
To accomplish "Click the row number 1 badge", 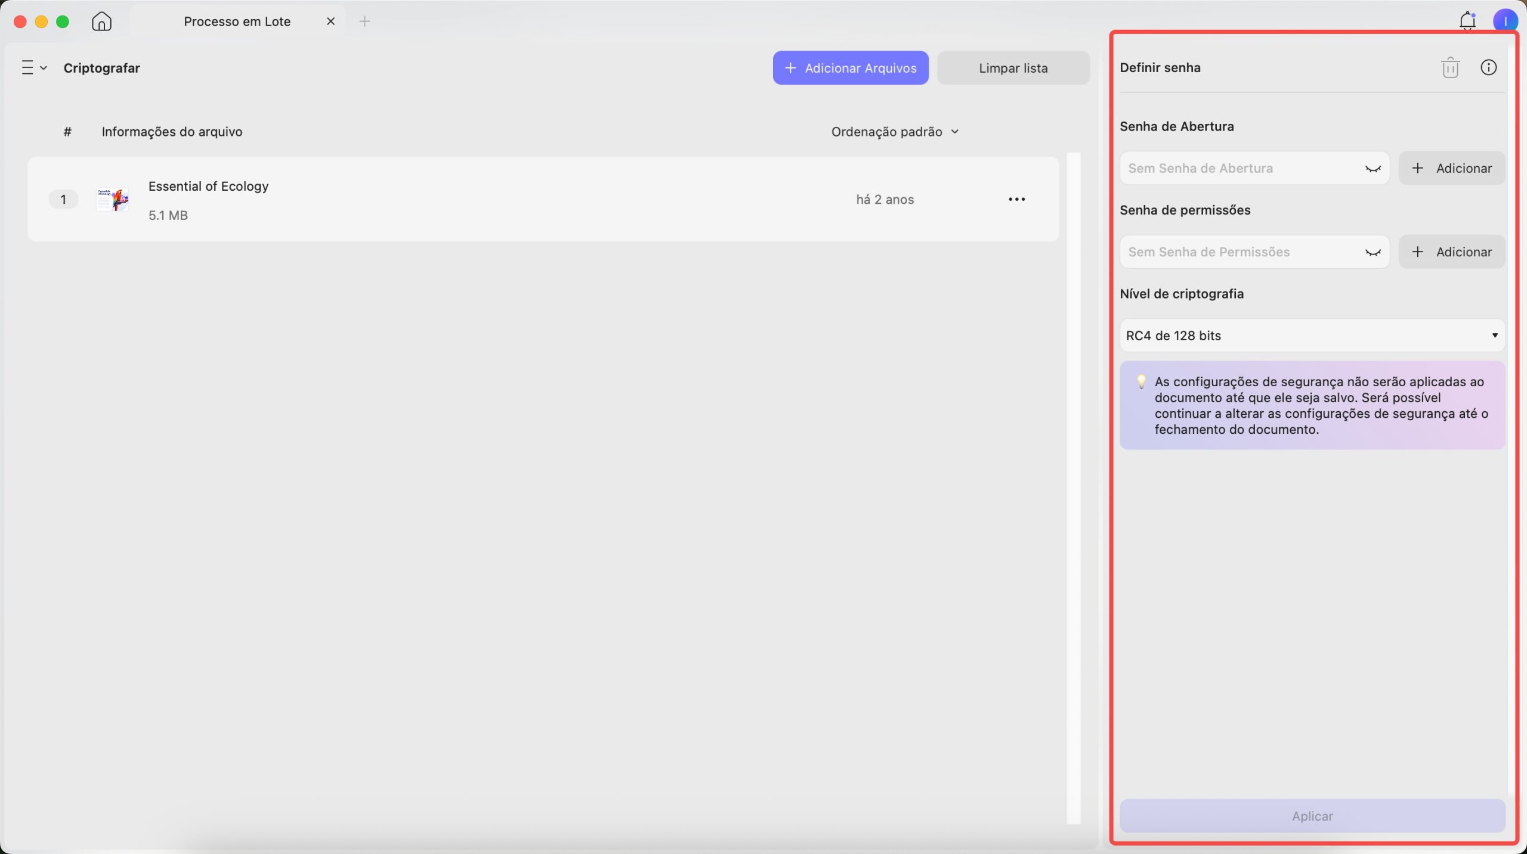I will click(63, 200).
